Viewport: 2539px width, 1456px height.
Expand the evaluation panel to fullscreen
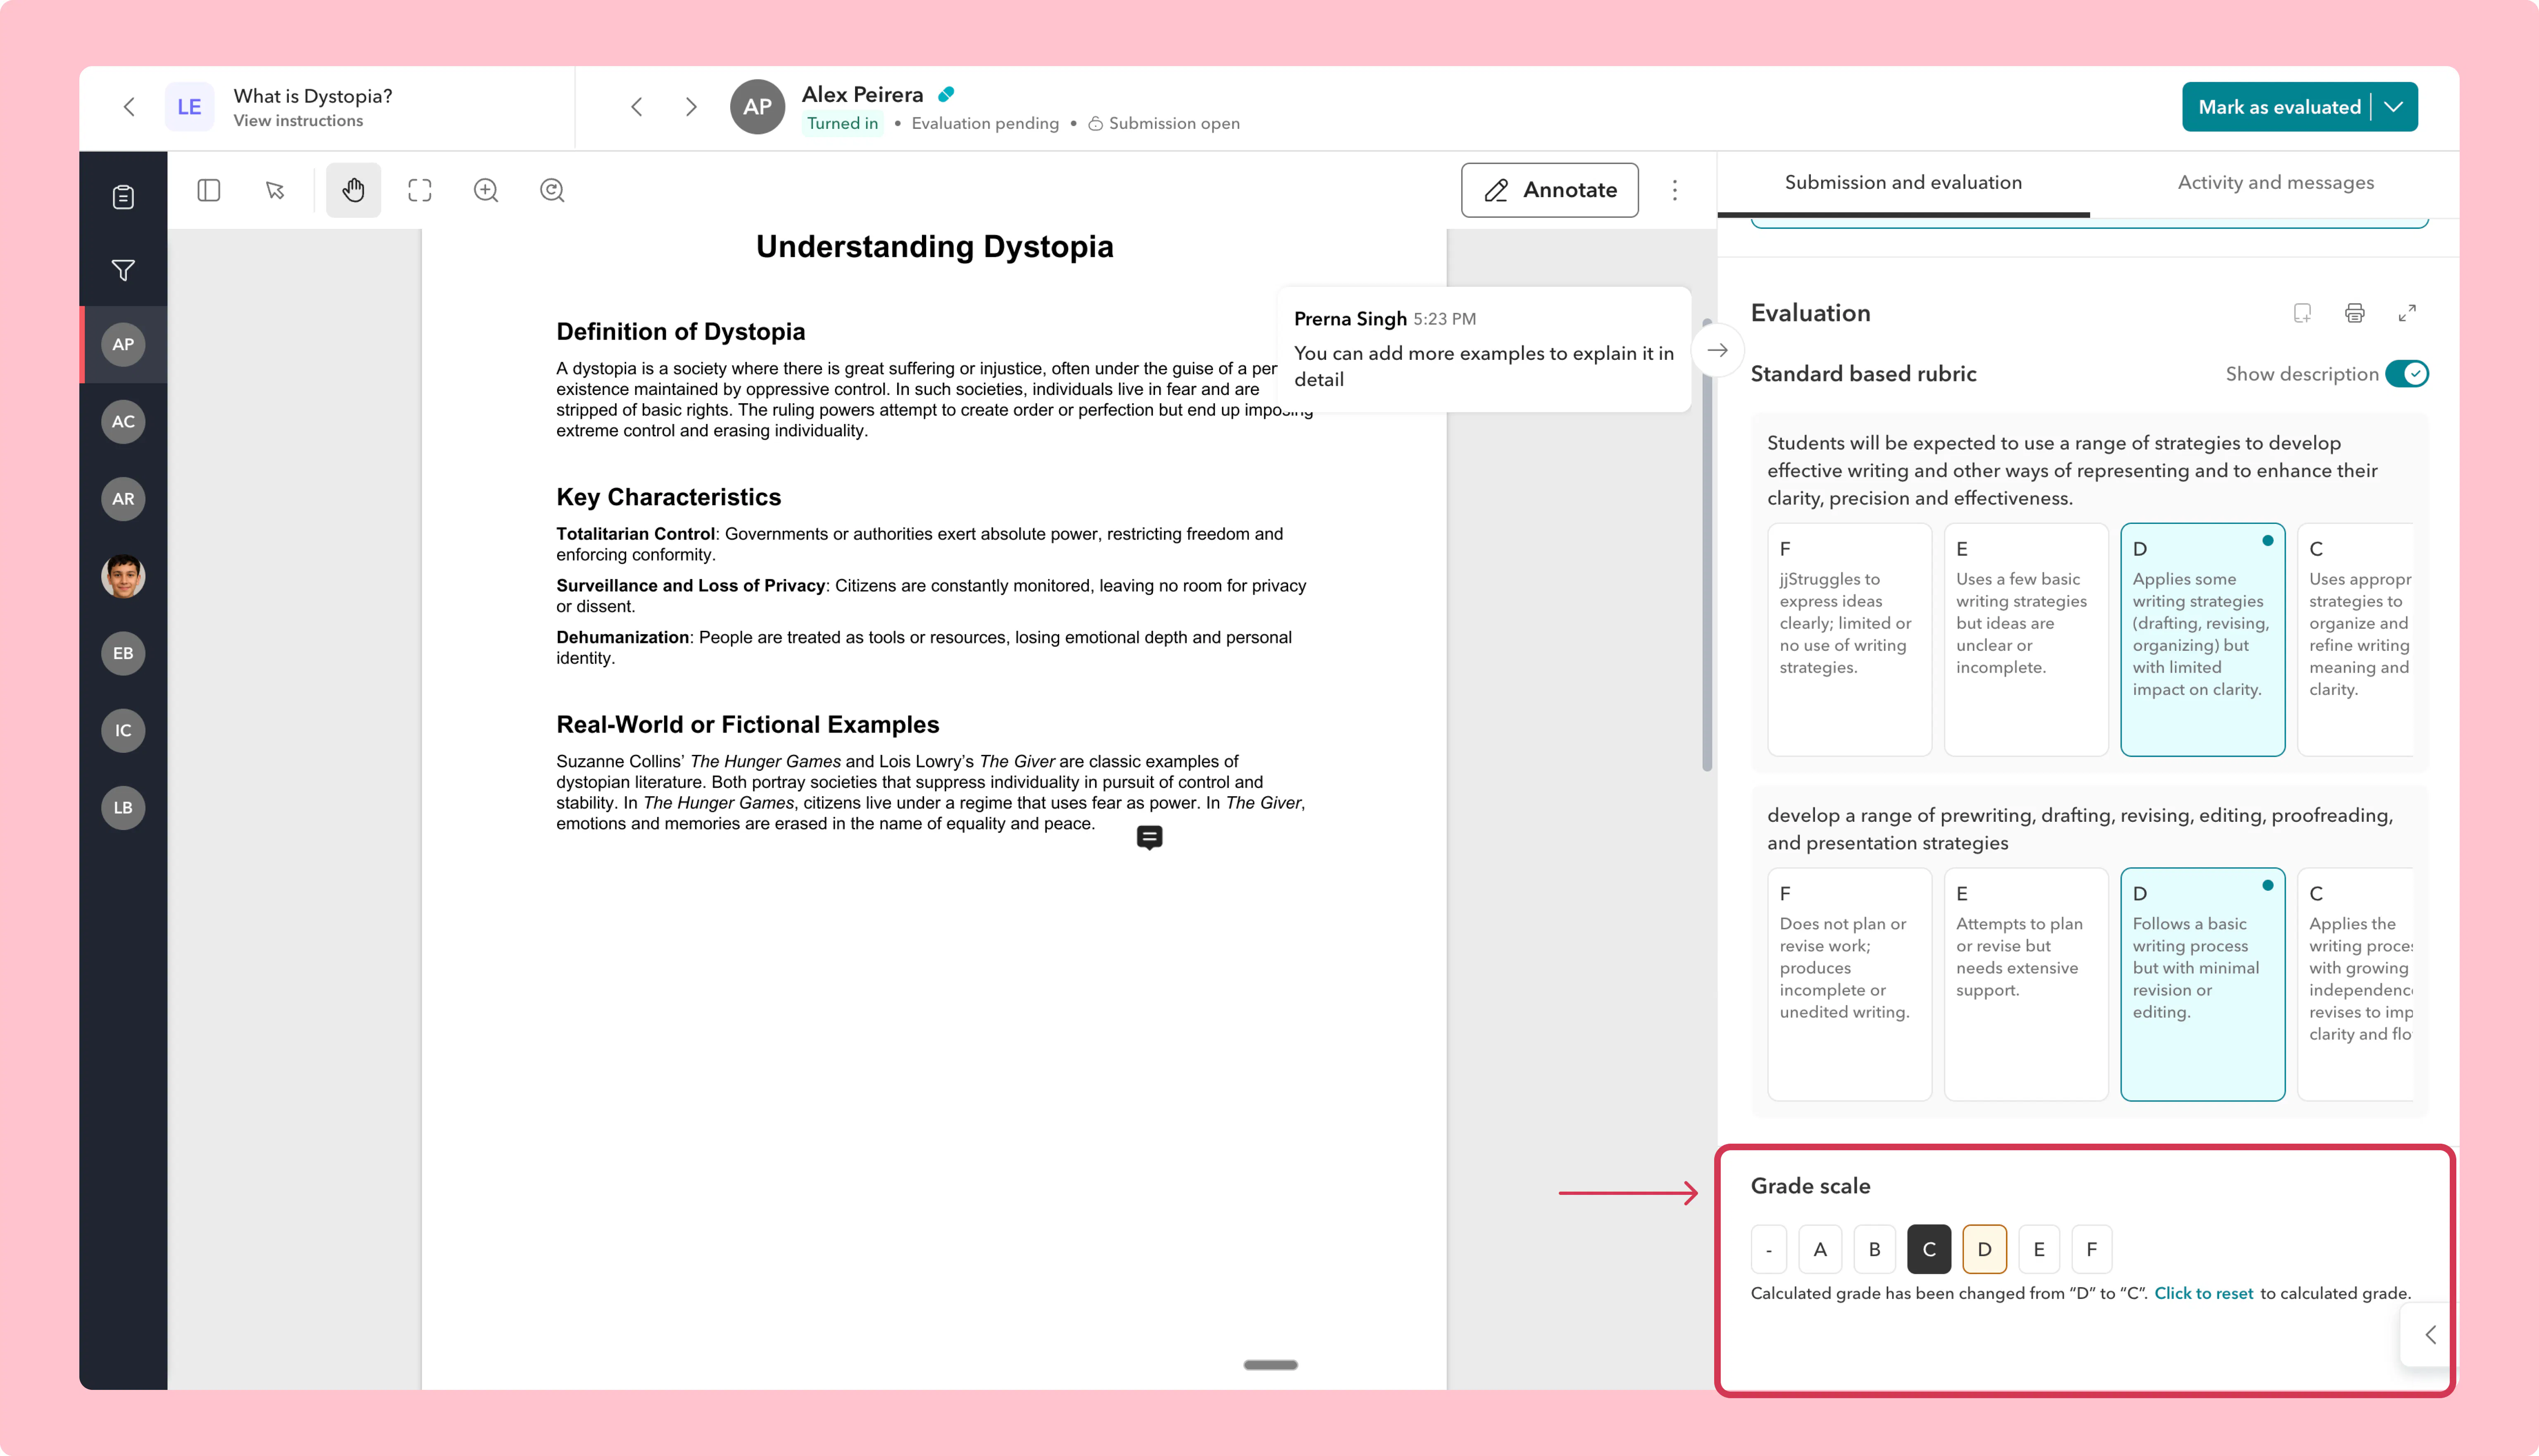pyautogui.click(x=2407, y=313)
